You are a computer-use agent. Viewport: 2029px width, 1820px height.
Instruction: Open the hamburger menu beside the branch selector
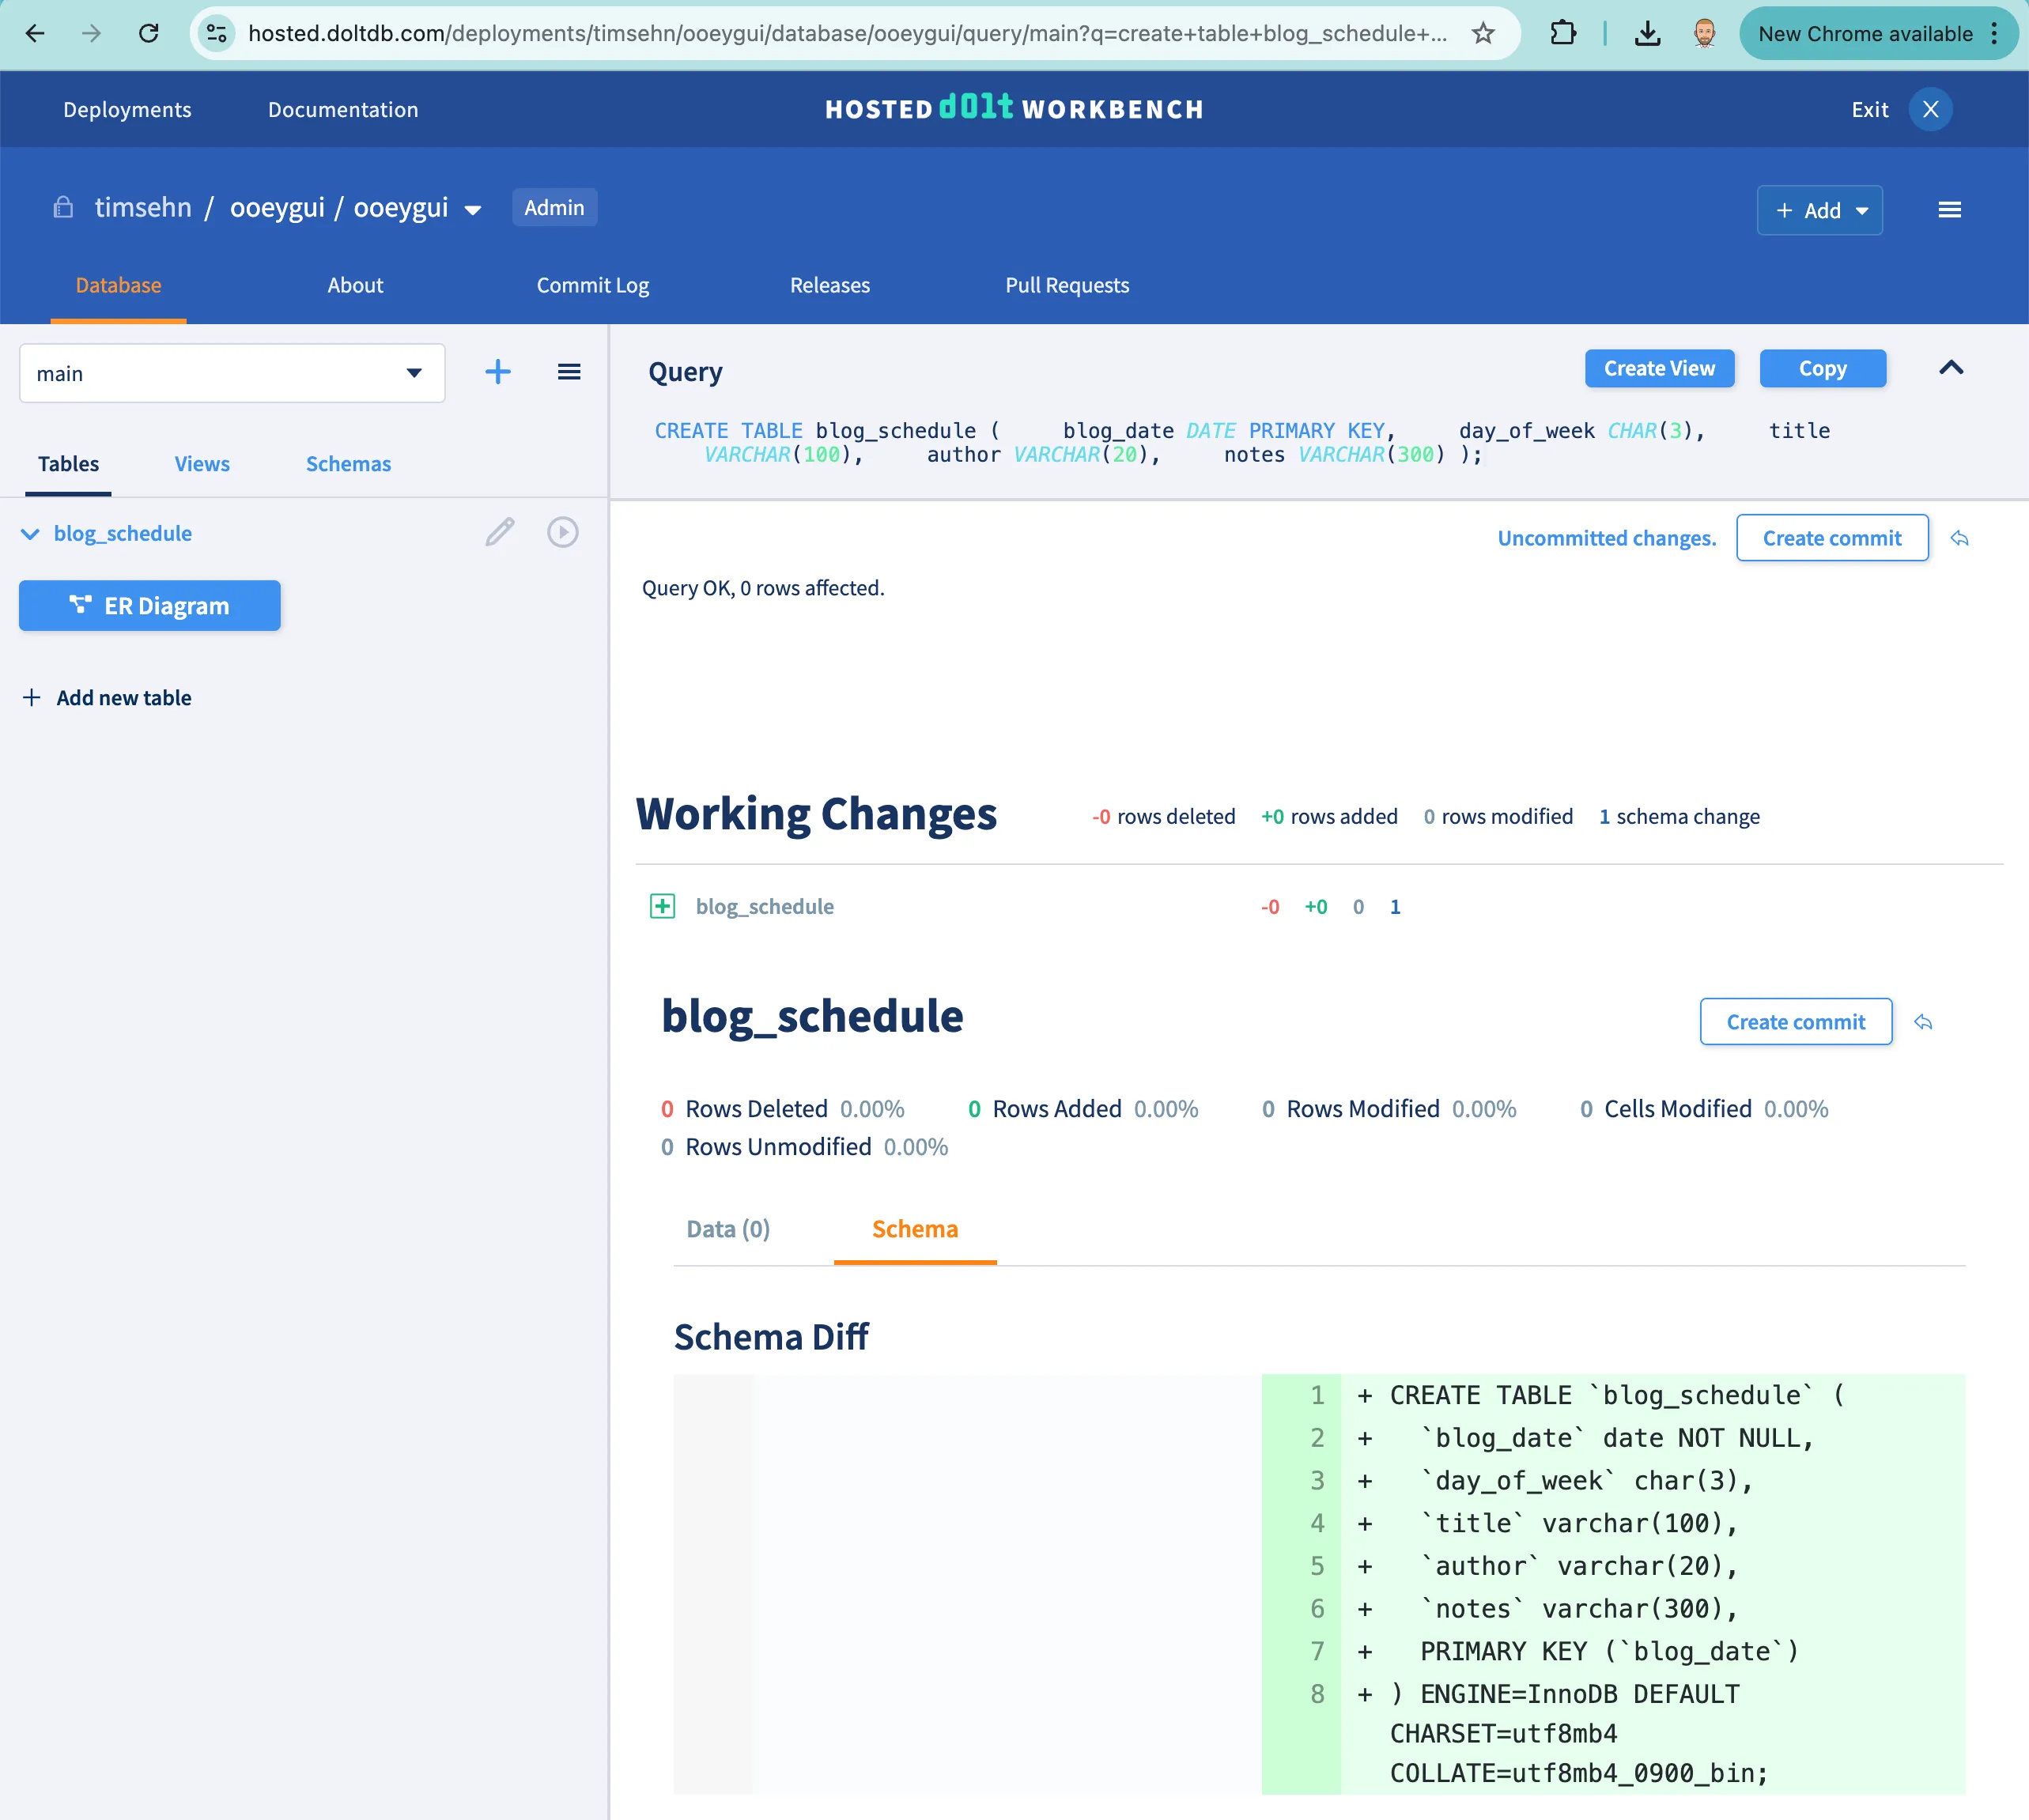tap(569, 371)
